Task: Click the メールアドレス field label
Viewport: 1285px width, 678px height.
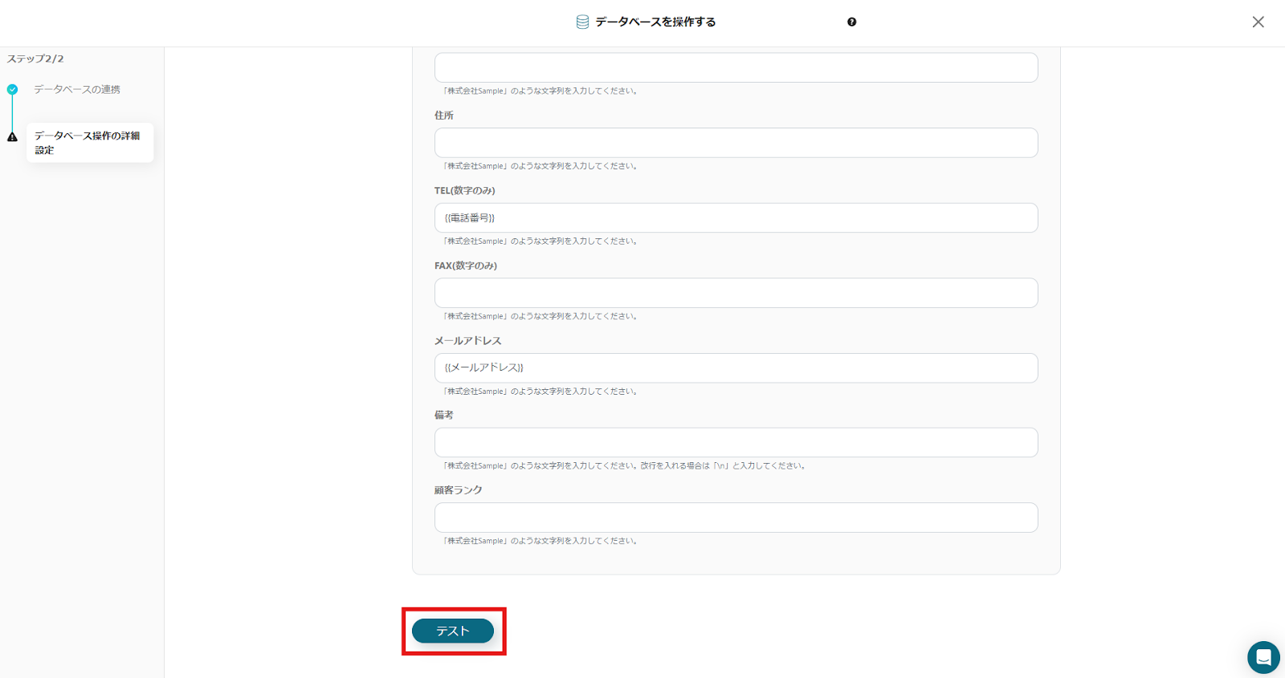Action: [x=468, y=340]
